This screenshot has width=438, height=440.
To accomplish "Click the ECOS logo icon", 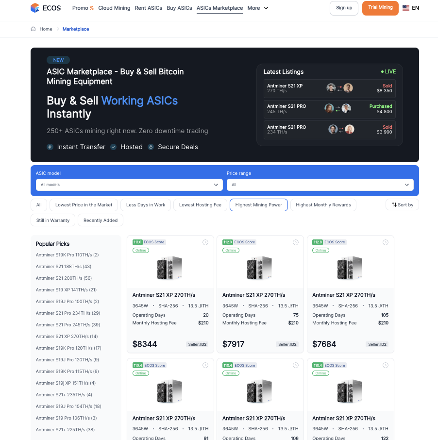I will click(35, 8).
